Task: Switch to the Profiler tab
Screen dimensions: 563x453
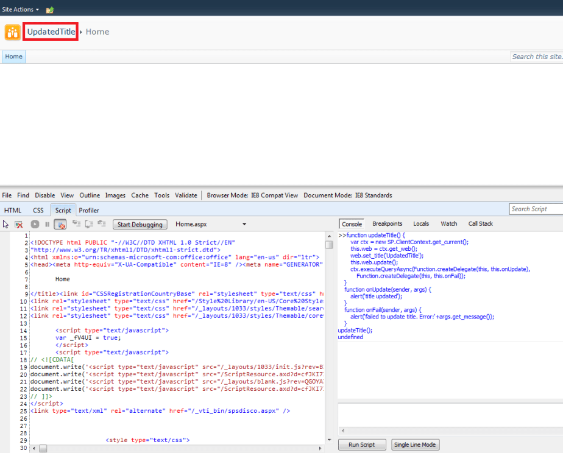Action: point(89,210)
